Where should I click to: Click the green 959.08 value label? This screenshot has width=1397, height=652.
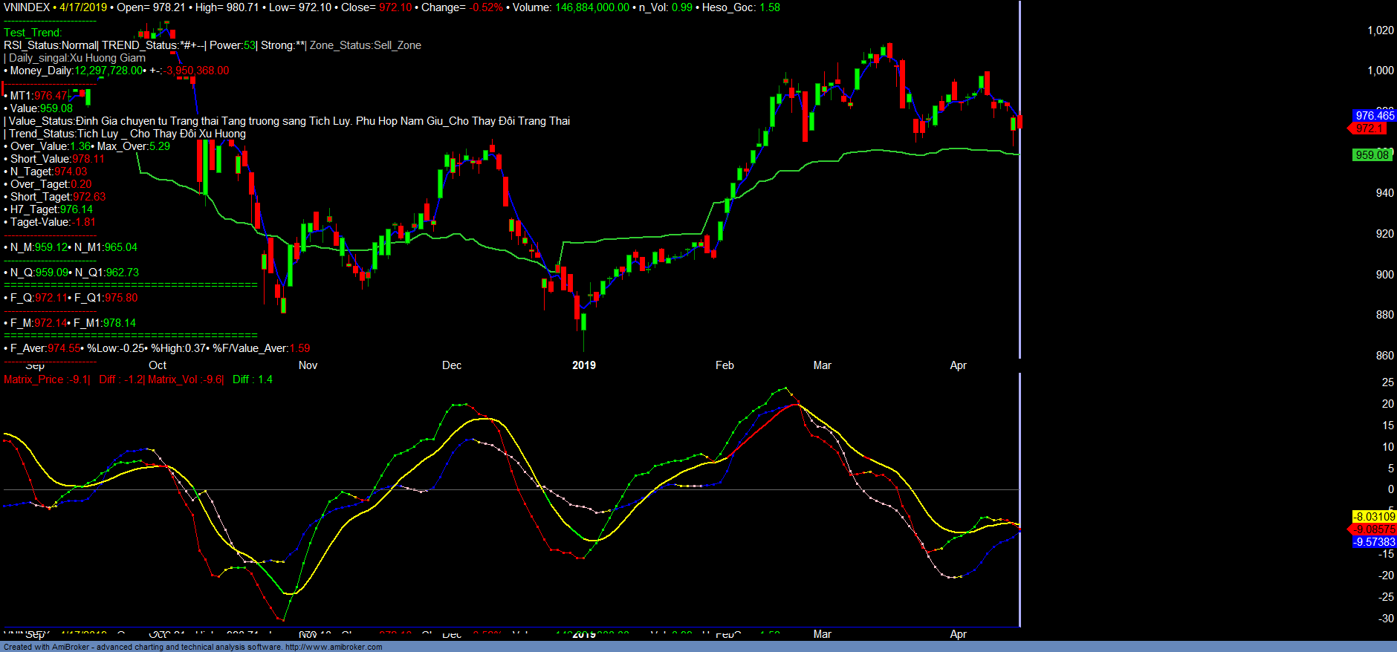point(1372,155)
